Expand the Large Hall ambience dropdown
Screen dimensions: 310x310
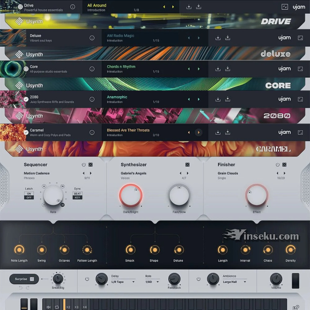pos(235,282)
